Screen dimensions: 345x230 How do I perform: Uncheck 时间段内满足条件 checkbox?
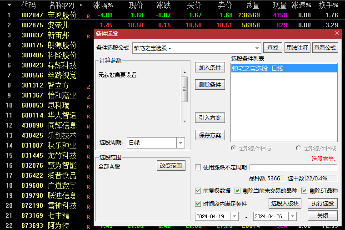click(198, 204)
